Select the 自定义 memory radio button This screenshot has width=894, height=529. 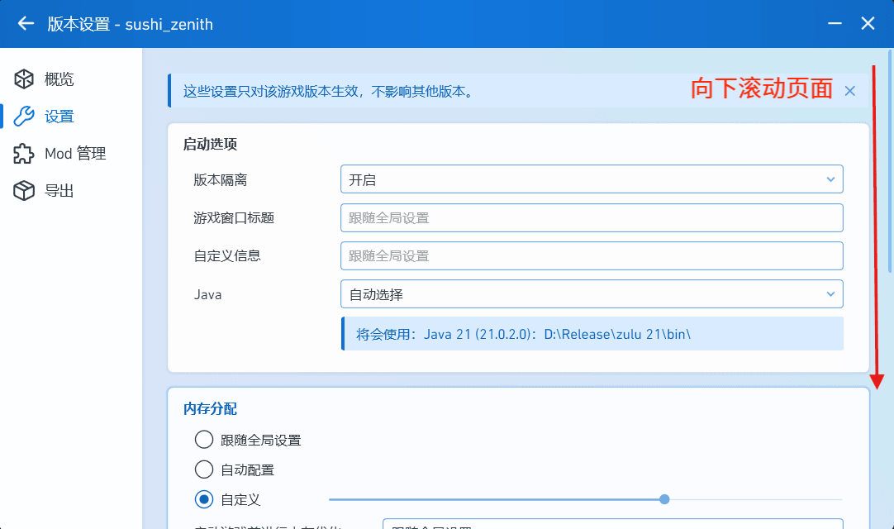203,499
